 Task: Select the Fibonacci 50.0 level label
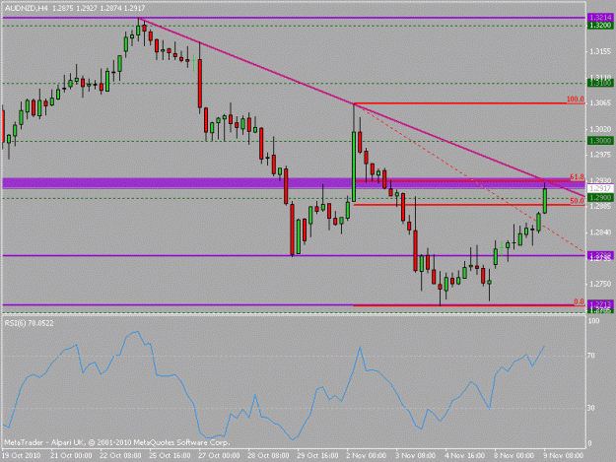[578, 201]
